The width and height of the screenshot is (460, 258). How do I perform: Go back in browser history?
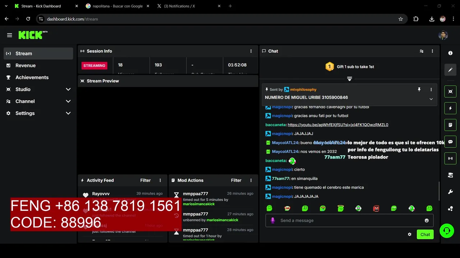[6, 19]
